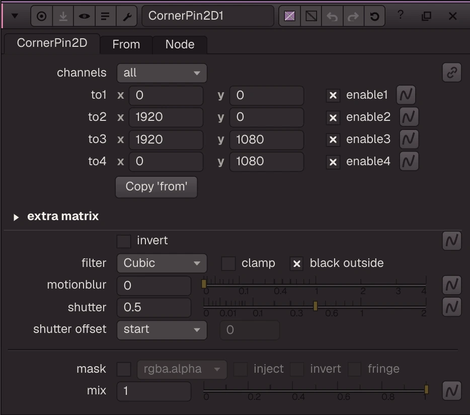This screenshot has height=415, width=470.
Task: Click the redo arrow icon
Action: point(353,16)
